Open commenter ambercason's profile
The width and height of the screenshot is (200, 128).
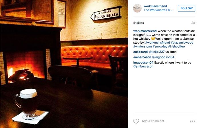point(142,57)
